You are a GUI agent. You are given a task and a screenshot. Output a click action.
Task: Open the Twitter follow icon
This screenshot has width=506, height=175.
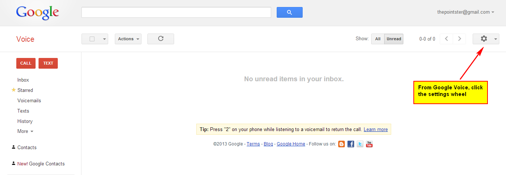pyautogui.click(x=360, y=144)
